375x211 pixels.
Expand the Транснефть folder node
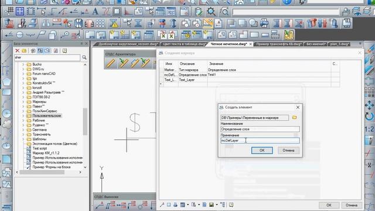(x=23, y=134)
